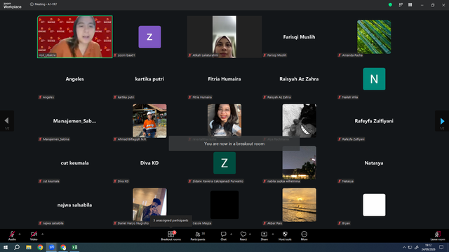The width and height of the screenshot is (449, 252).
Task: Open Host tools shield menu
Action: coord(285,236)
